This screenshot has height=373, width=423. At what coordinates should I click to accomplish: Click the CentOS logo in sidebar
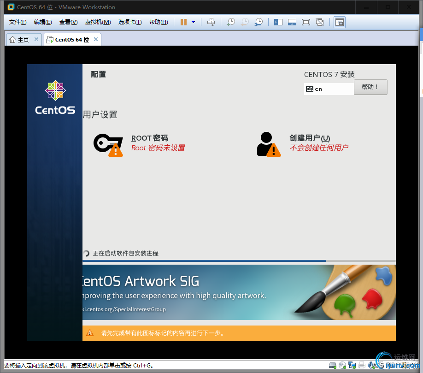[x=55, y=98]
